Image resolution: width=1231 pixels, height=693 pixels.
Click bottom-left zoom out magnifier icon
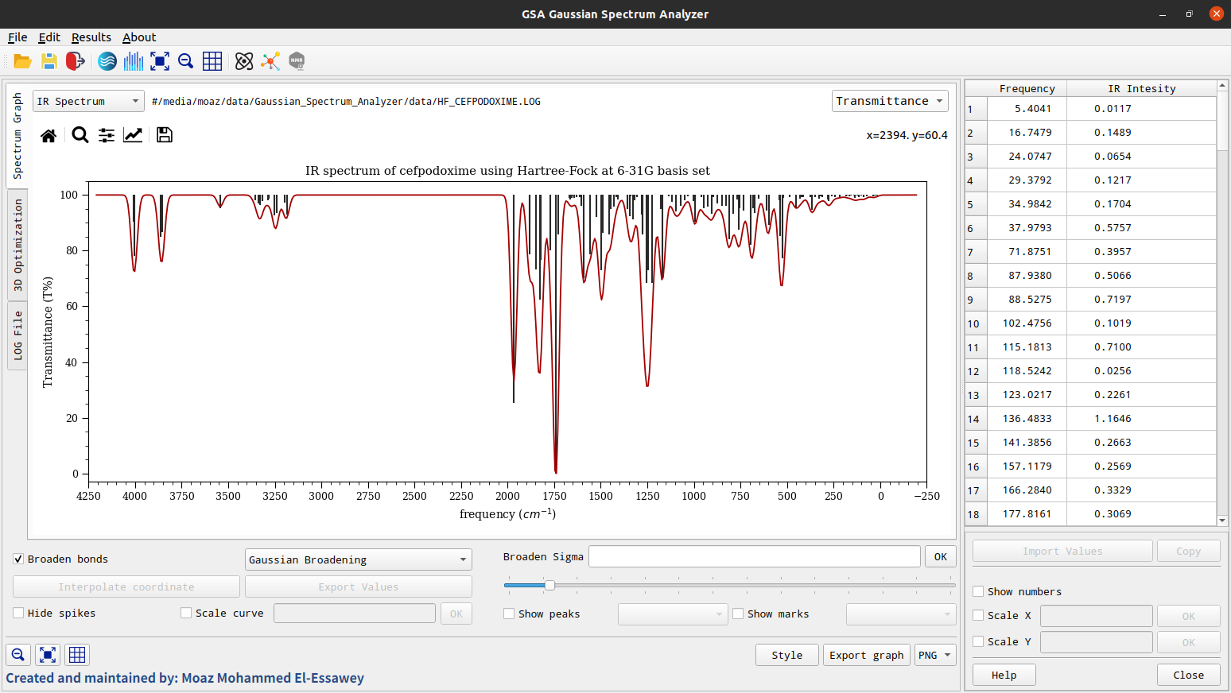pos(18,655)
